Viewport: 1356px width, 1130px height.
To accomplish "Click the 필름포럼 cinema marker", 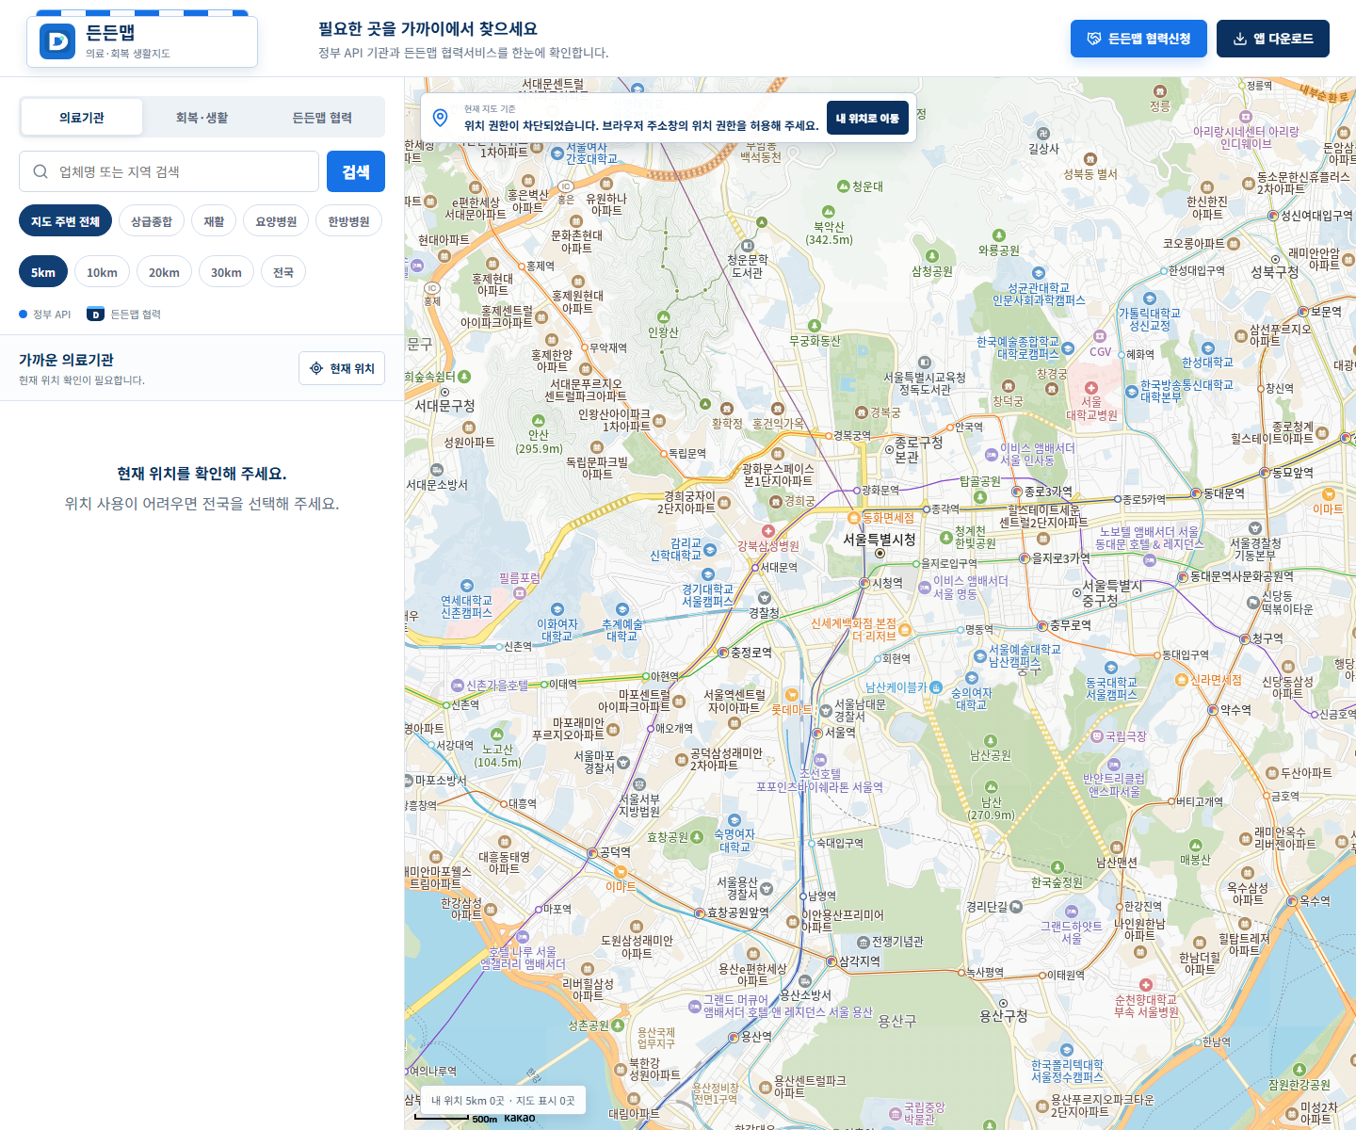I will pos(519,593).
